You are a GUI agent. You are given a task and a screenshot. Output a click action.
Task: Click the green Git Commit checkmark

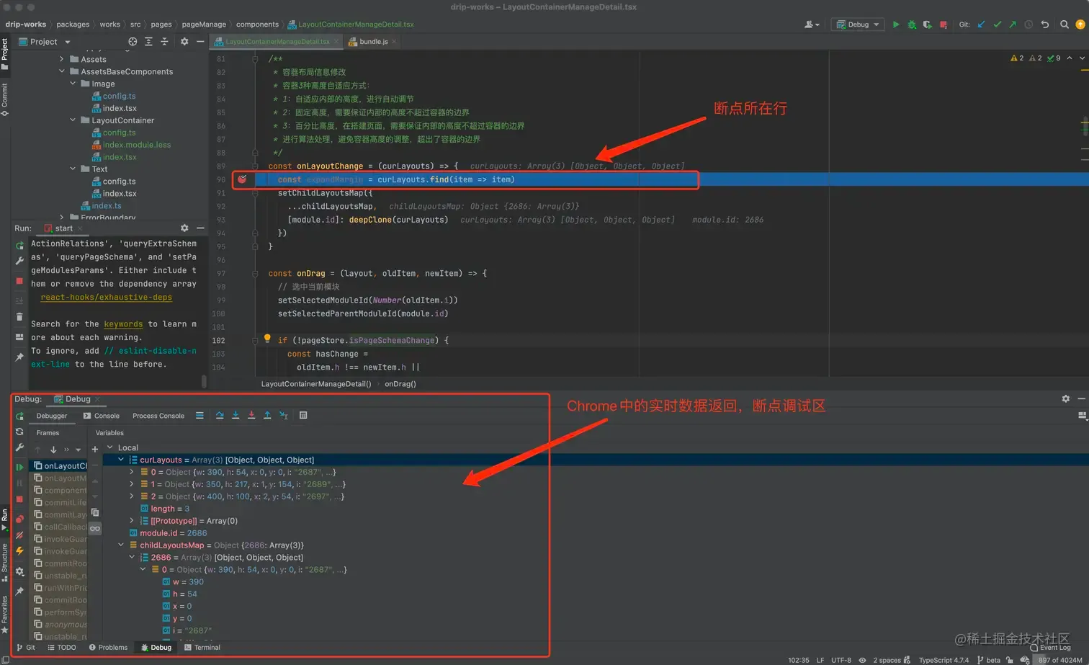[997, 24]
